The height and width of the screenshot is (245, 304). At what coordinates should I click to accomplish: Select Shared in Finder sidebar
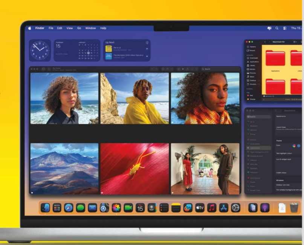pyautogui.click(x=251, y=50)
